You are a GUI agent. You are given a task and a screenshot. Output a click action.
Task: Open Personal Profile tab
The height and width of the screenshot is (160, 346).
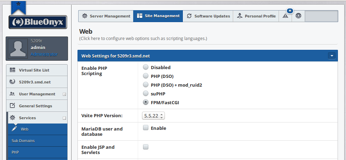pyautogui.click(x=256, y=16)
